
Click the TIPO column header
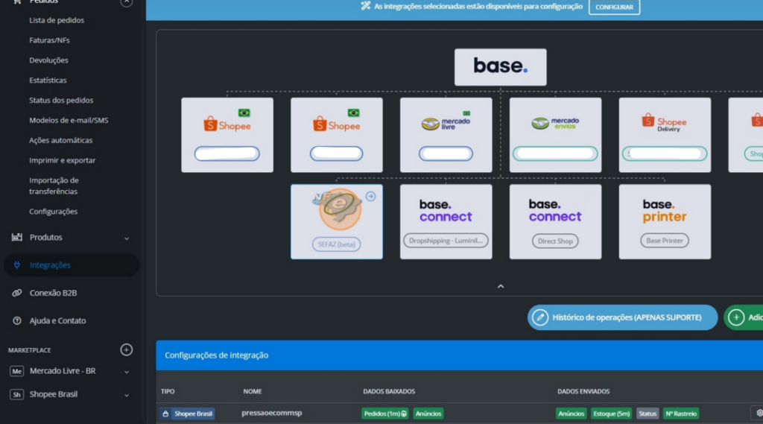pyautogui.click(x=168, y=391)
